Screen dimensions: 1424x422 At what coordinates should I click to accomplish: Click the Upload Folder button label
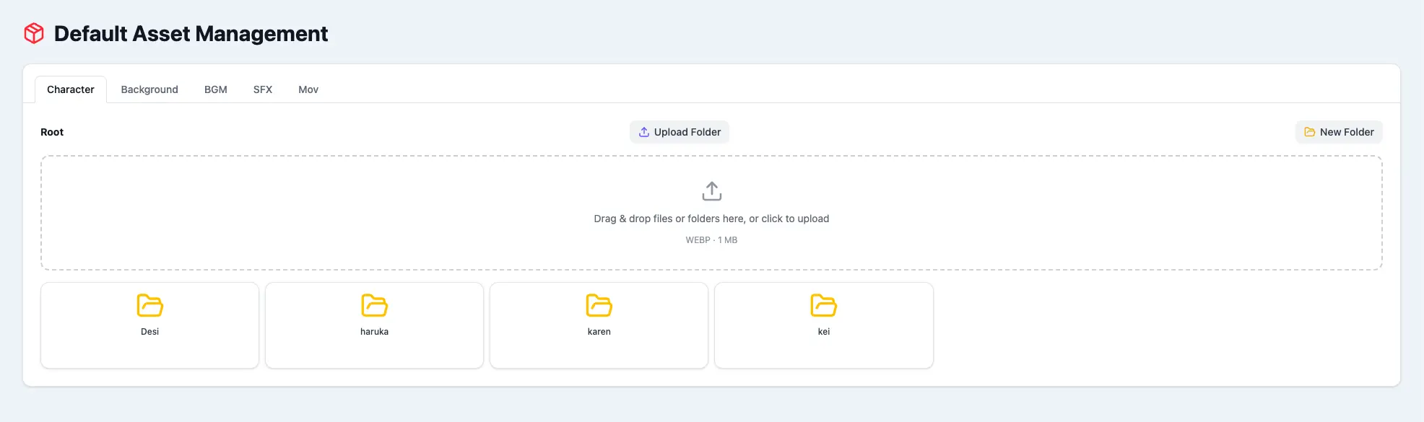coord(687,132)
